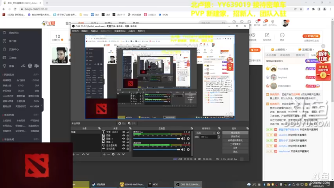
Task: Collapse the Douyu left sidebar arrow
Action: pos(42,105)
